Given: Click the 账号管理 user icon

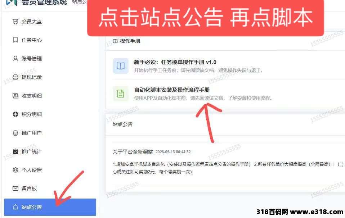Looking at the screenshot, I should pyautogui.click(x=15, y=58).
